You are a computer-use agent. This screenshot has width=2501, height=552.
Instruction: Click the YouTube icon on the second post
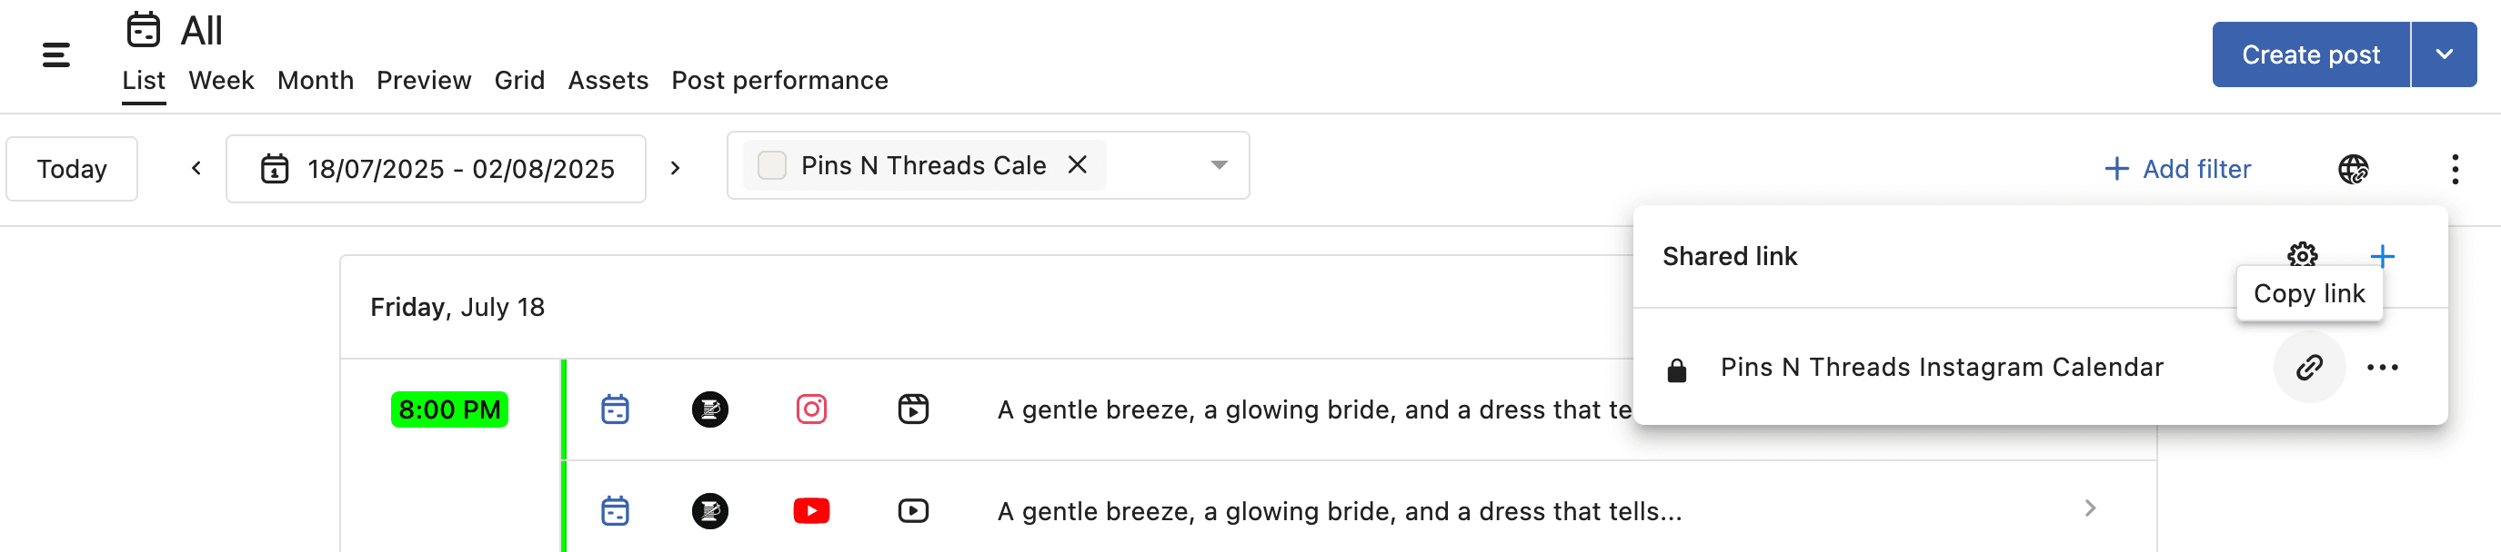click(x=810, y=510)
